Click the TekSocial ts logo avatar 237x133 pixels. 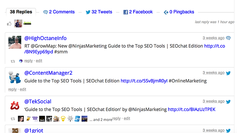(15, 106)
